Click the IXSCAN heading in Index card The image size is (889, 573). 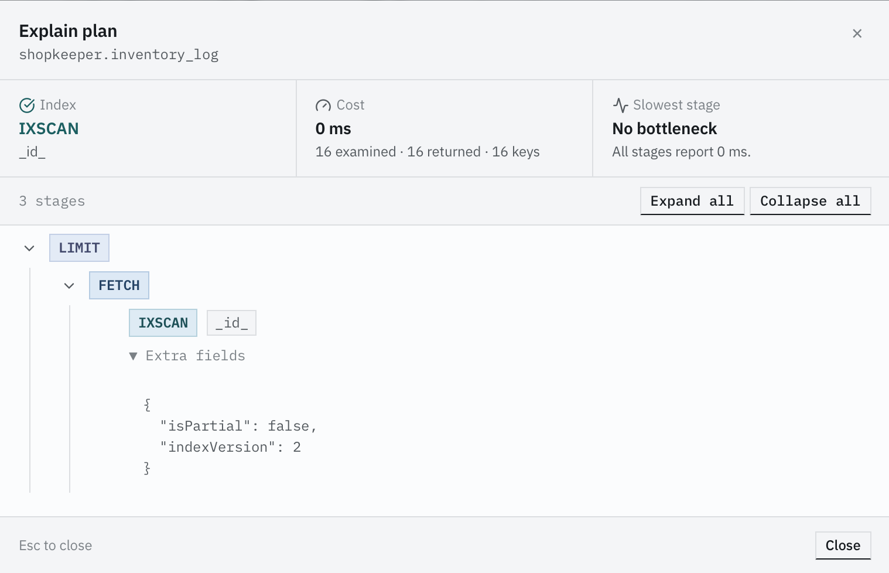click(49, 129)
